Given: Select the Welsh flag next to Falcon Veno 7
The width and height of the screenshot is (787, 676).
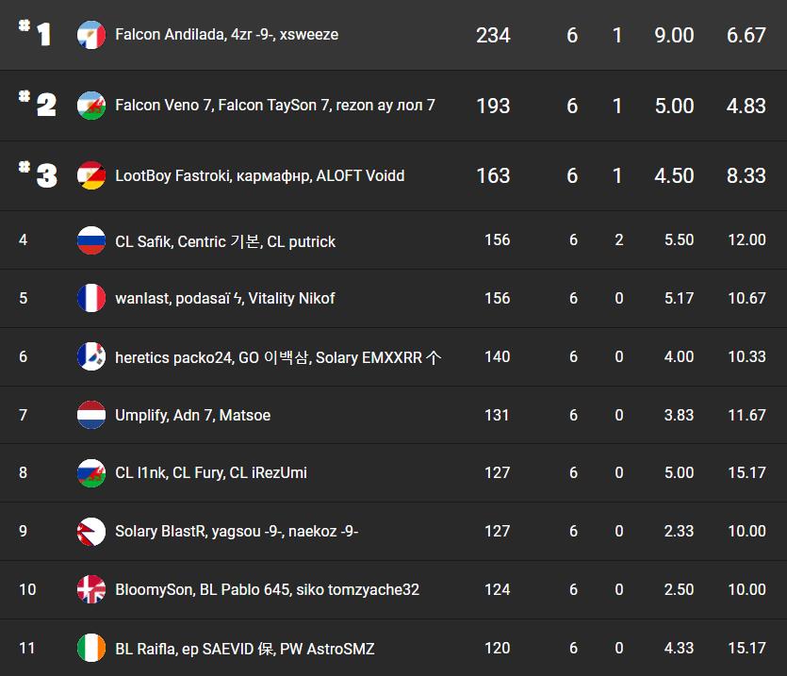Looking at the screenshot, I should click(91, 105).
